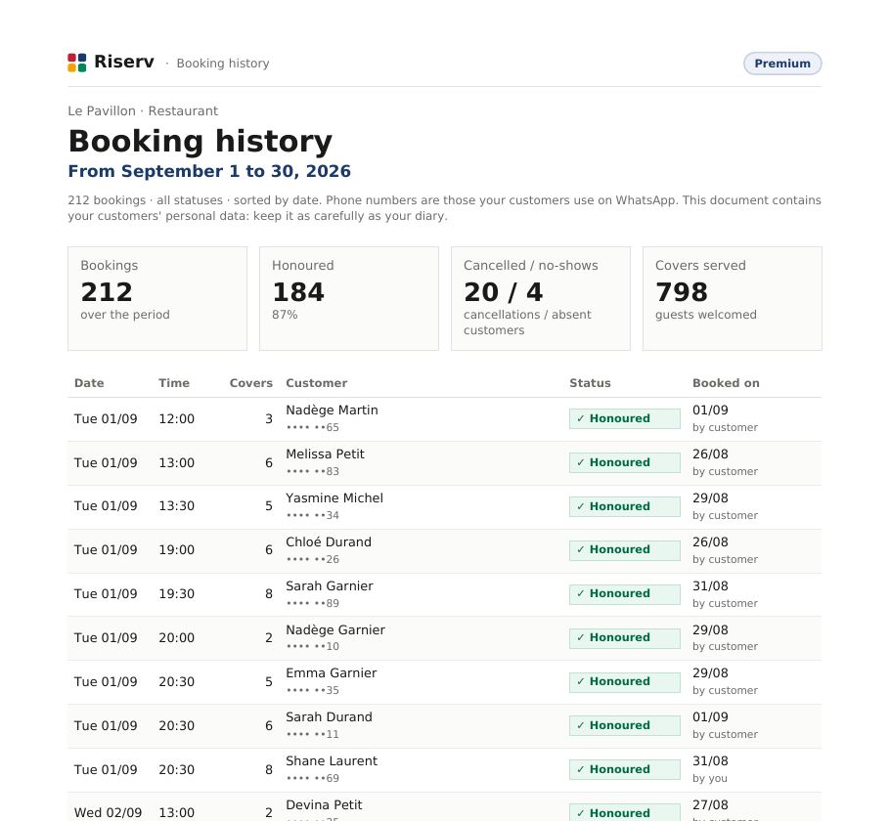Click the 19:00 time cell
This screenshot has height=821, width=890.
point(176,550)
